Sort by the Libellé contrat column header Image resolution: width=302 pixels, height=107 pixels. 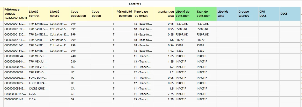click(38, 14)
